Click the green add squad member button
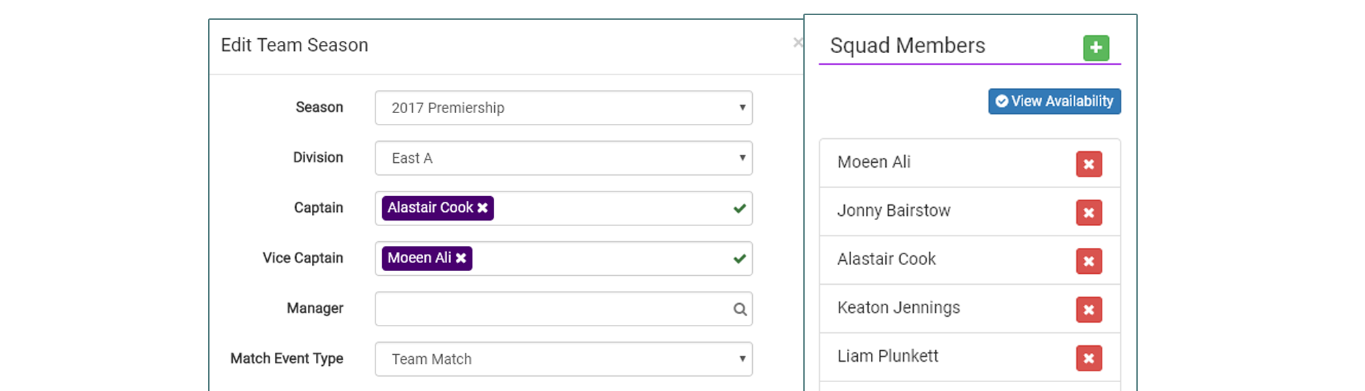Screen dimensions: 1365x391 (x=1095, y=48)
